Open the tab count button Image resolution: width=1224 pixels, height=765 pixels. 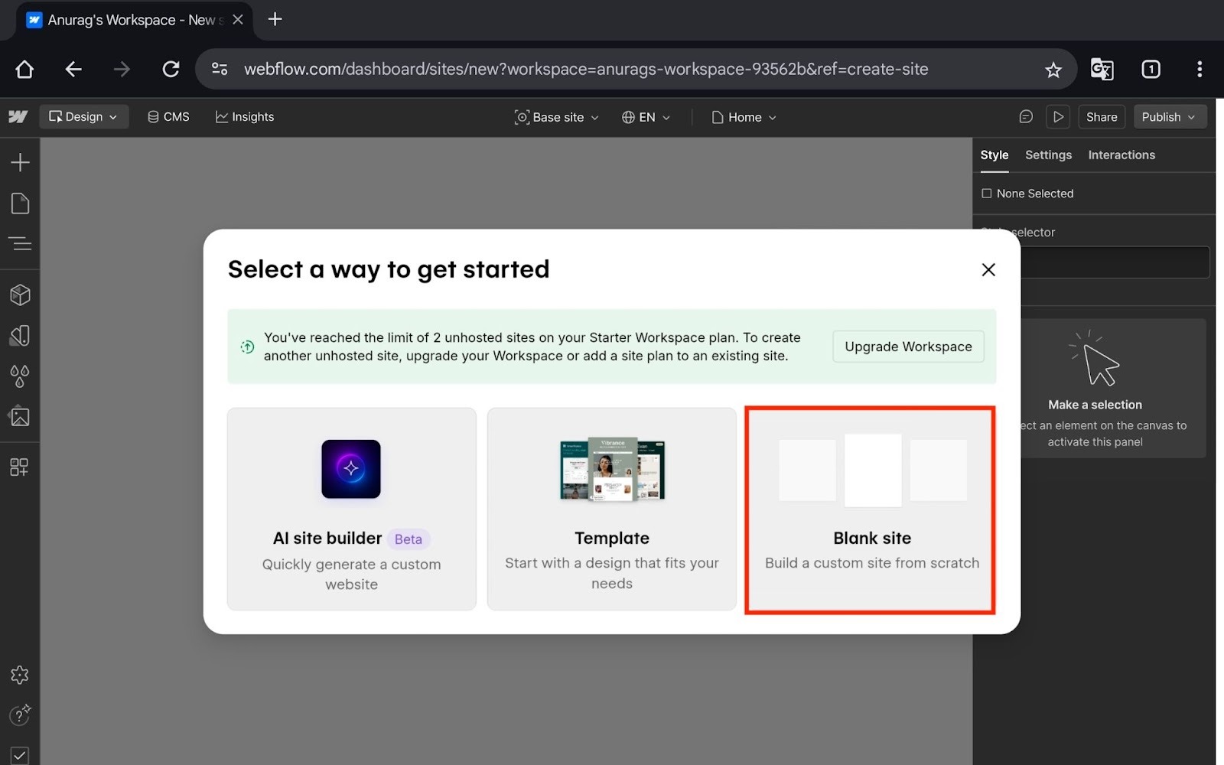coord(1151,70)
